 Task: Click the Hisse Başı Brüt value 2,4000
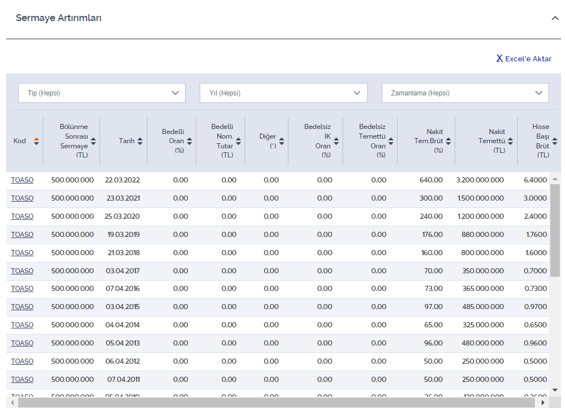pyautogui.click(x=535, y=217)
